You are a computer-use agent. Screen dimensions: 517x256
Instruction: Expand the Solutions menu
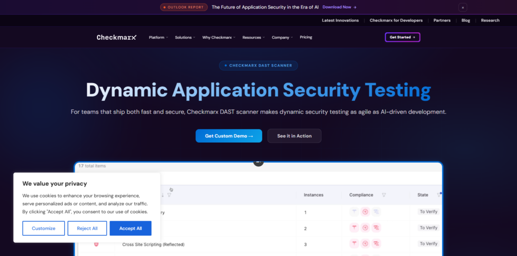coord(185,37)
